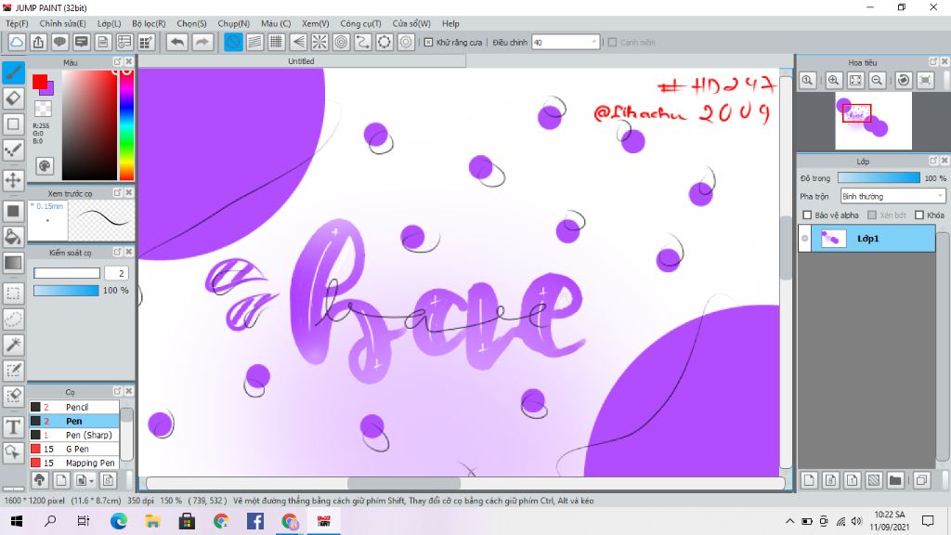Click the brush size value field
The height and width of the screenshot is (535, 951).
click(116, 273)
